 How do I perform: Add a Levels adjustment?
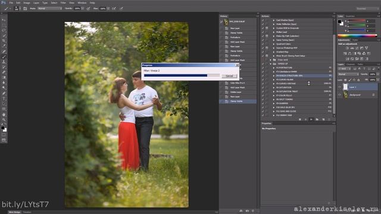point(352,48)
